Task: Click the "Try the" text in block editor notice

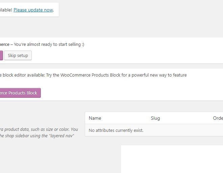Action: point(53,75)
